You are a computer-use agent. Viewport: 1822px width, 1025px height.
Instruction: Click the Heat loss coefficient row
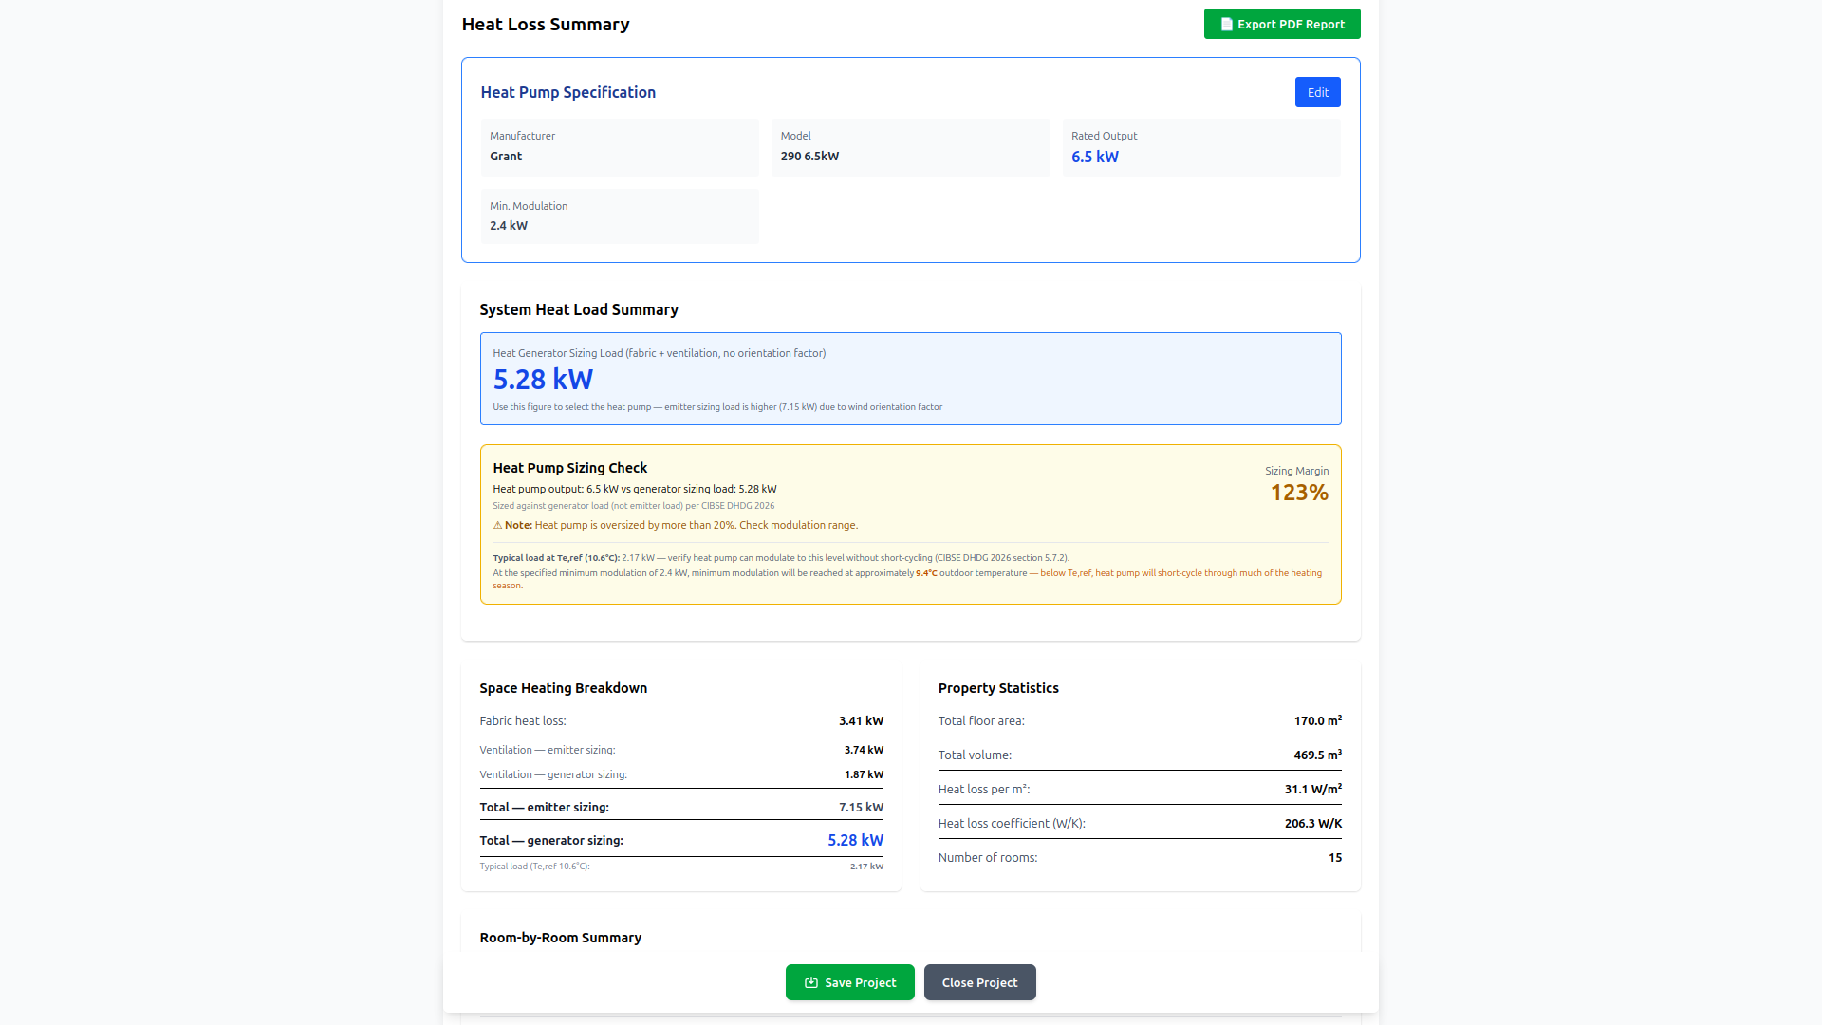coord(1139,824)
